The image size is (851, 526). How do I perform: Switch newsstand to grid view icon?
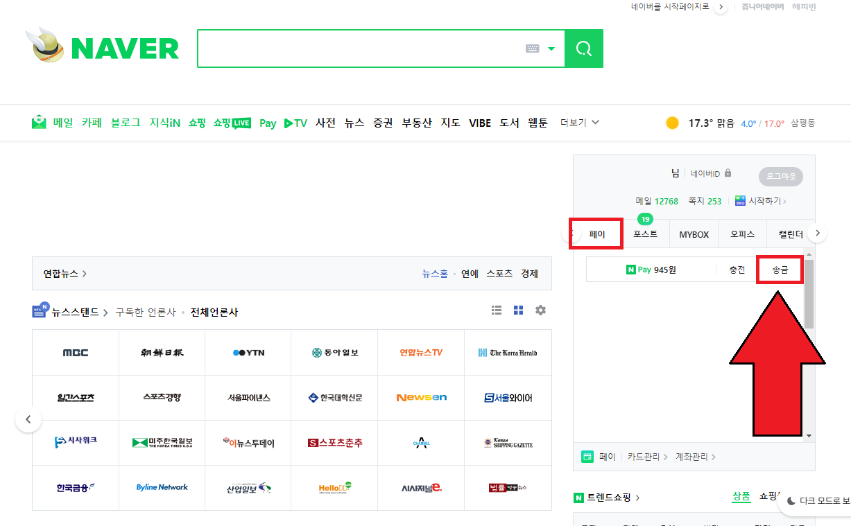(518, 310)
